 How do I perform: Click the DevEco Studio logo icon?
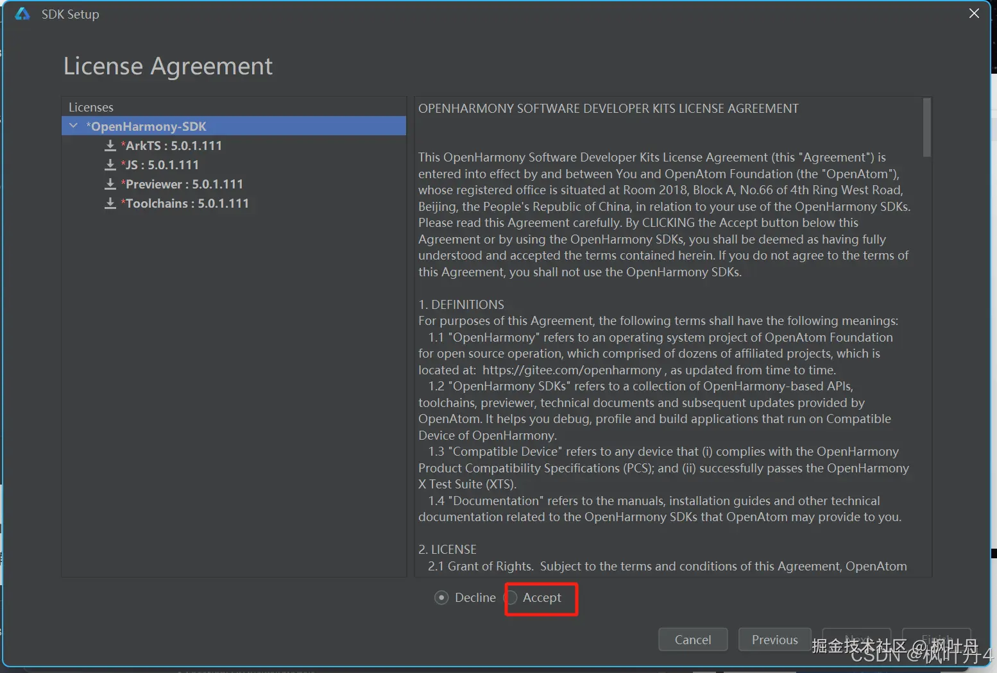click(22, 13)
